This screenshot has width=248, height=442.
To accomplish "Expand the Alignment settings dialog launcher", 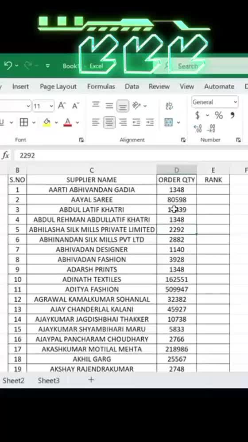I will click(x=183, y=140).
